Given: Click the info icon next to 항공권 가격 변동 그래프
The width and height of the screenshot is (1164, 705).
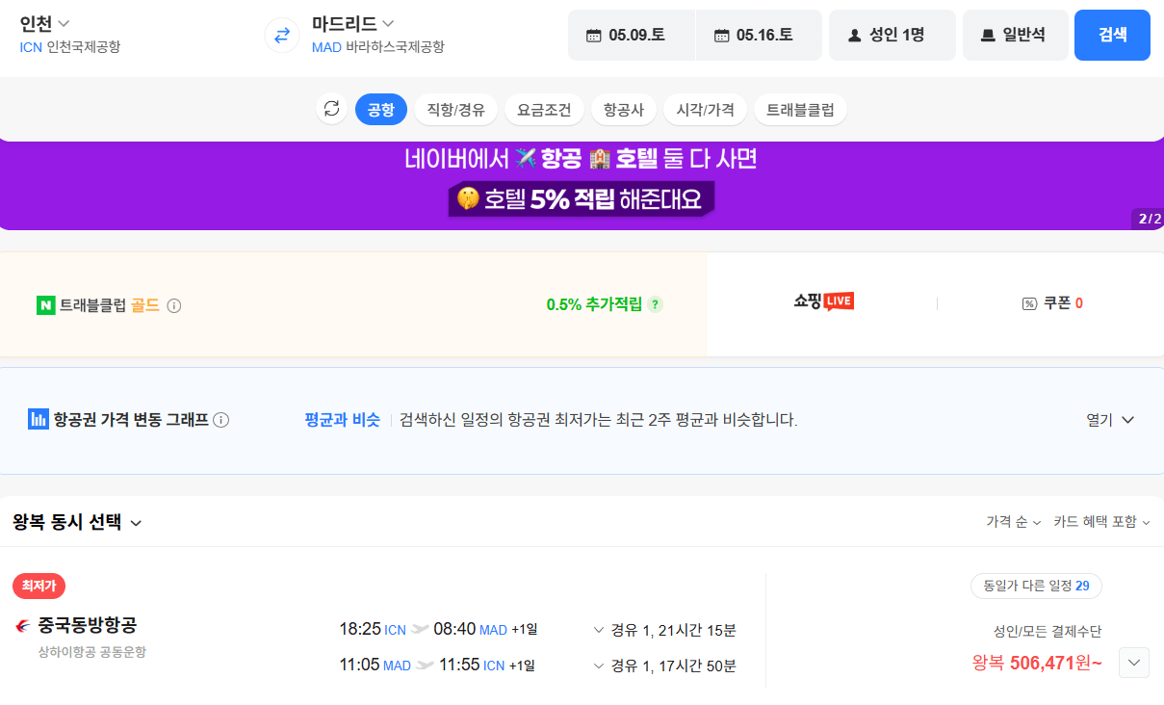Looking at the screenshot, I should pos(221,420).
